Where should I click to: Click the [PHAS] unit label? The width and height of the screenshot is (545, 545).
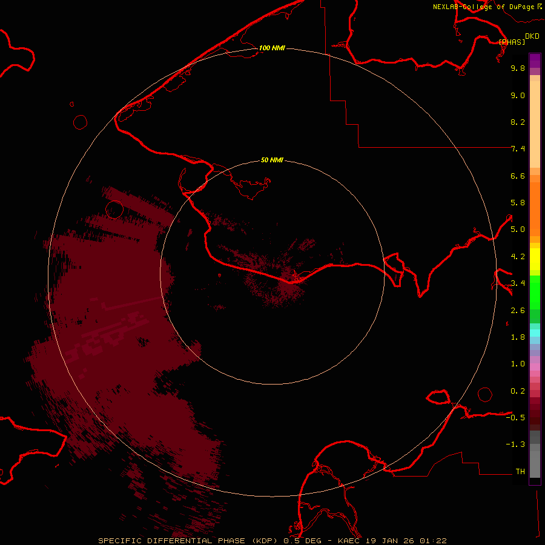pyautogui.click(x=512, y=42)
